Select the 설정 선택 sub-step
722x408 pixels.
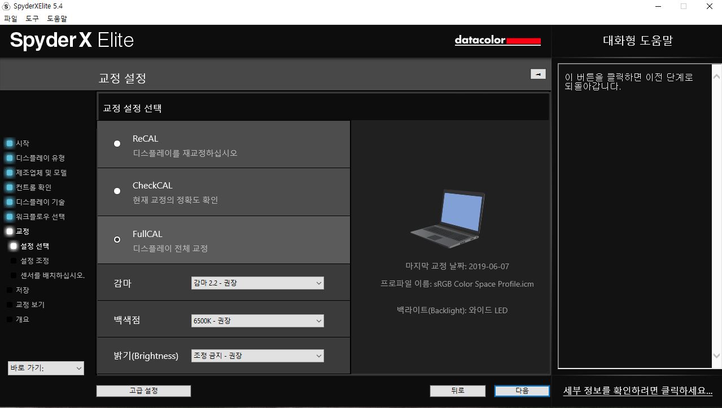click(x=30, y=246)
